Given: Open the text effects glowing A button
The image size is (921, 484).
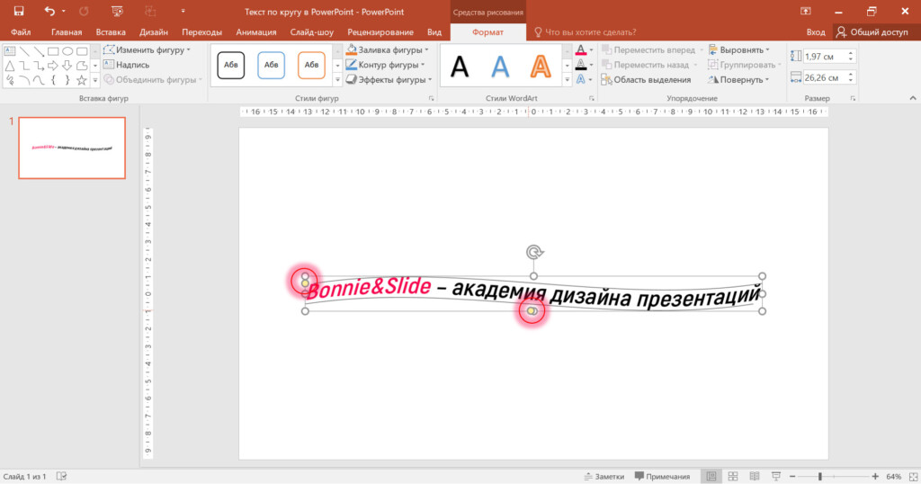Looking at the screenshot, I should pos(580,79).
